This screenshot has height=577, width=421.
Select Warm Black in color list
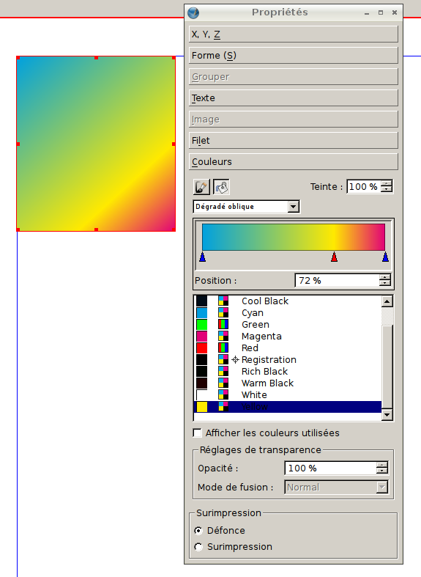pyautogui.click(x=288, y=383)
